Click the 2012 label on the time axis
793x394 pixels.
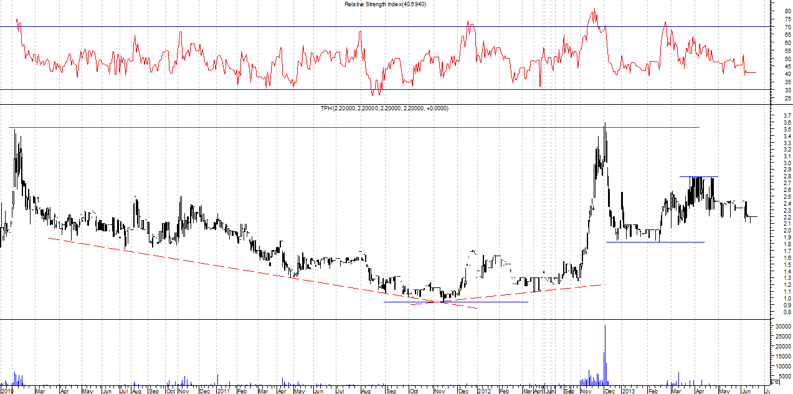(x=484, y=391)
